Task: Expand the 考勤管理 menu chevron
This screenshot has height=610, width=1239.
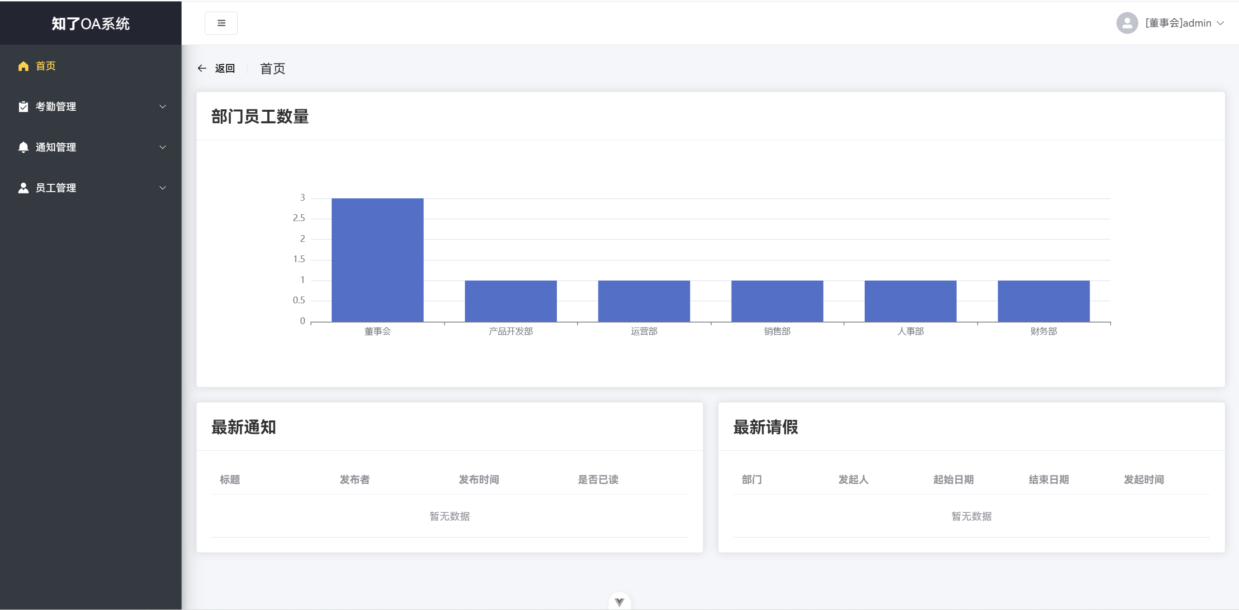Action: click(x=163, y=106)
